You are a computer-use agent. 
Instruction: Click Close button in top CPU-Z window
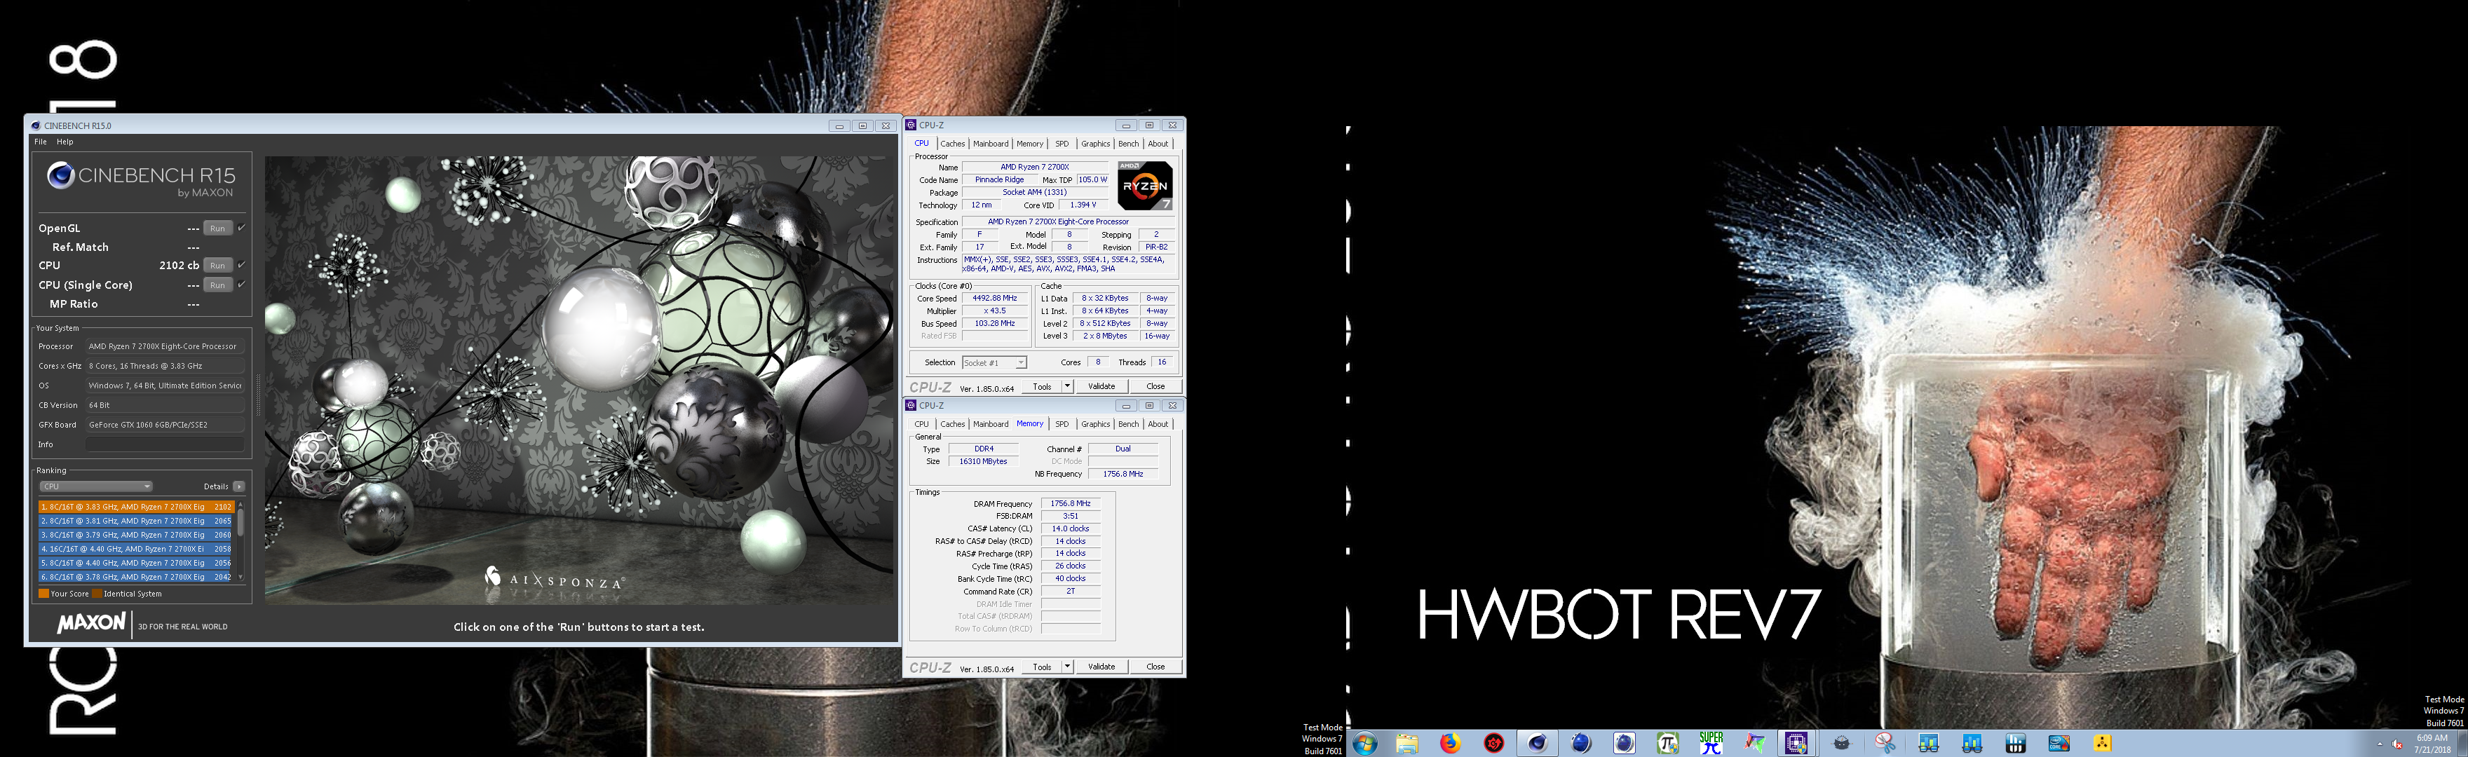[x=1155, y=386]
